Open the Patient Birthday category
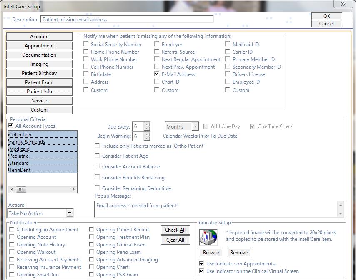Image resolution: width=356 pixels, height=280 pixels. (39, 73)
